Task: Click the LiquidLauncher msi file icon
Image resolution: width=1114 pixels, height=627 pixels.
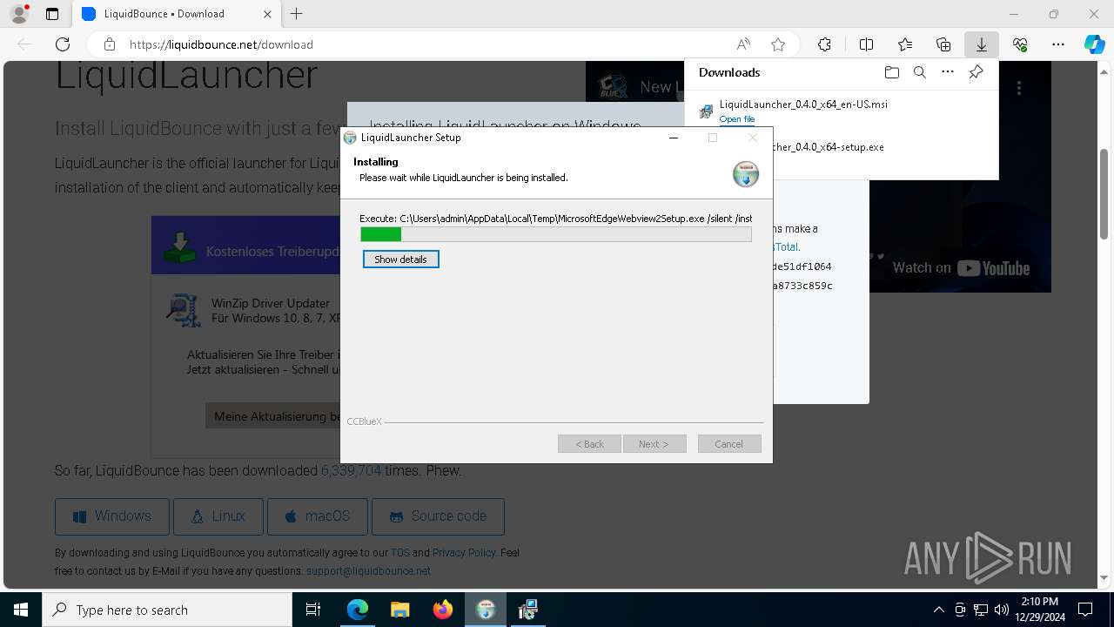Action: [706, 111]
